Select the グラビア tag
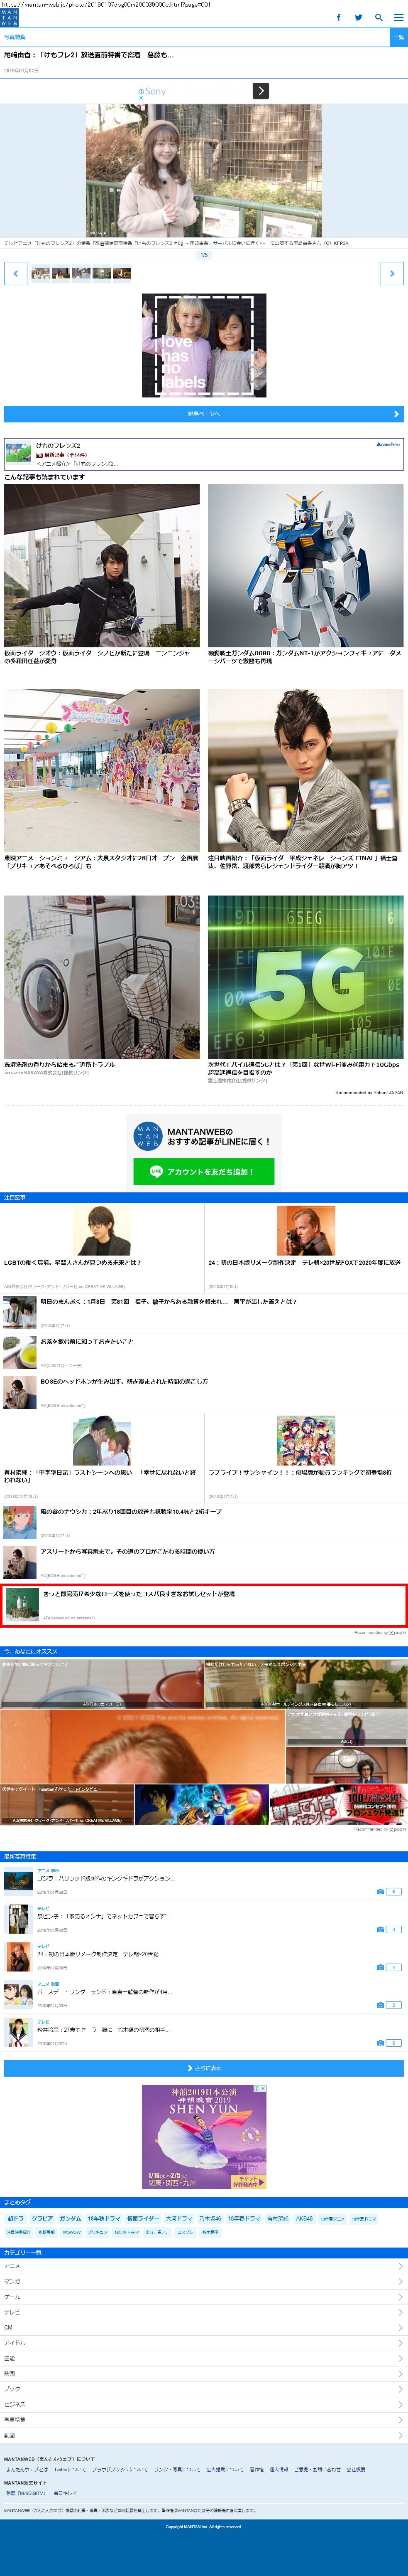Viewport: 408px width, 2576px height. click(x=42, y=2219)
